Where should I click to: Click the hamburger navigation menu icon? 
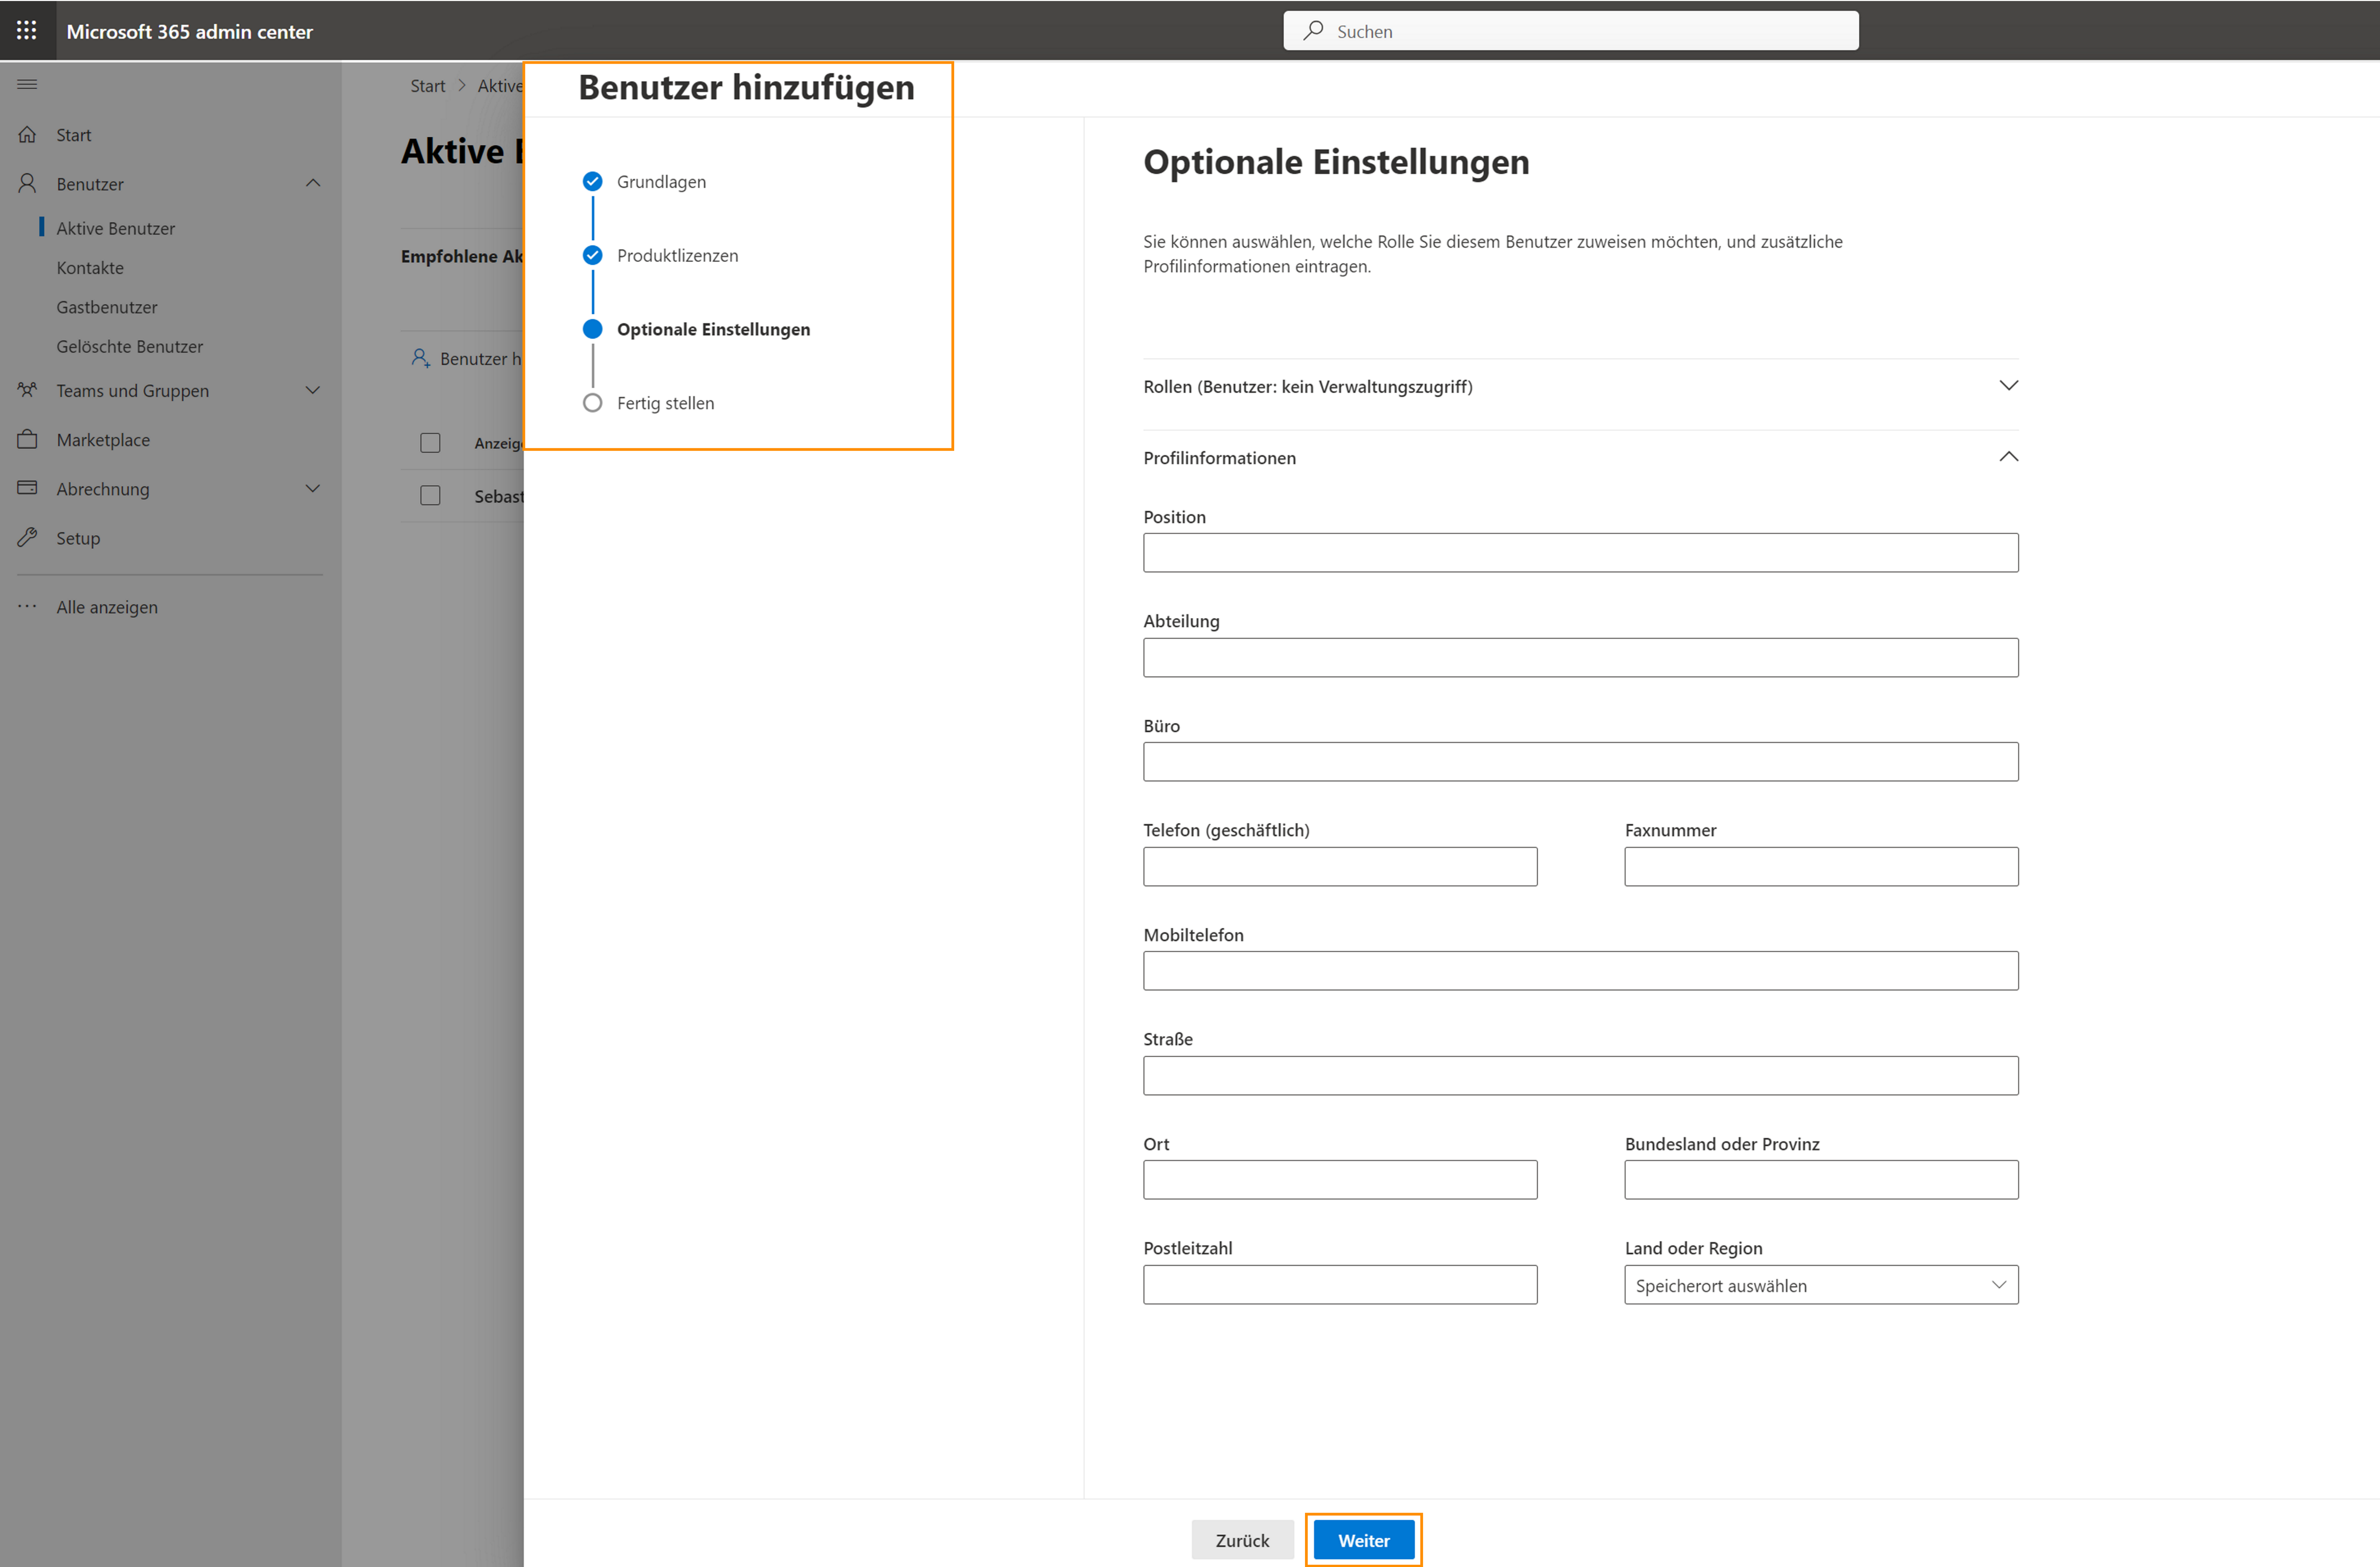[x=27, y=85]
